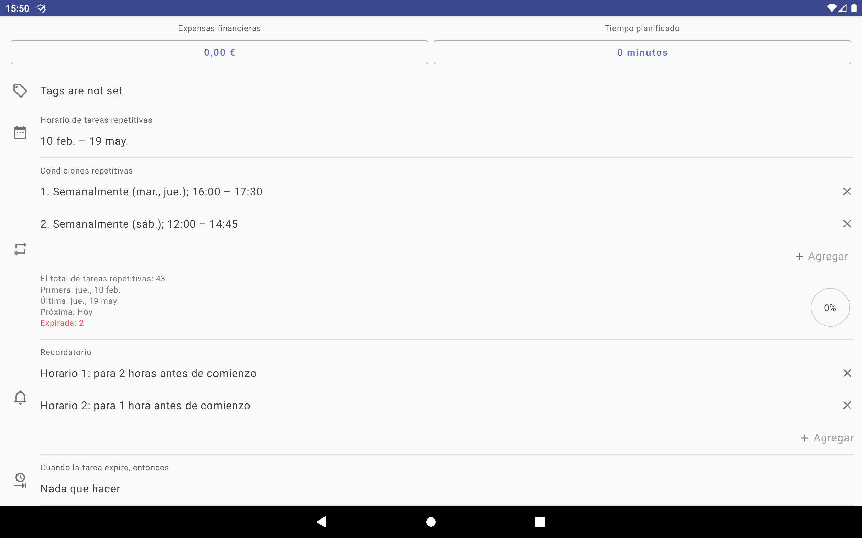Tap 'Cuando la tarea expire, entonces' label
Screen dimensions: 862x538
[104, 467]
